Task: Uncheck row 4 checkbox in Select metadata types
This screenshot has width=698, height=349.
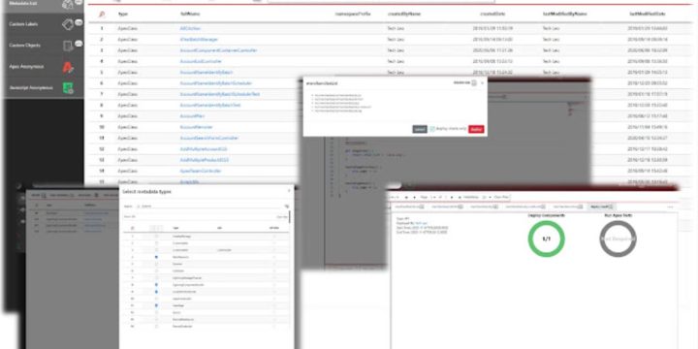Action: click(156, 257)
